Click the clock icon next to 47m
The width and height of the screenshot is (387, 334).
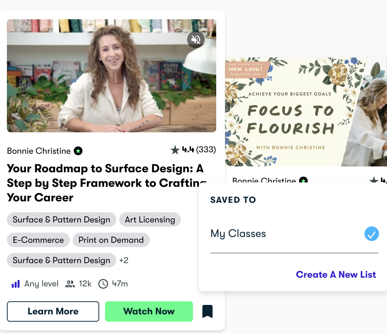click(x=103, y=284)
